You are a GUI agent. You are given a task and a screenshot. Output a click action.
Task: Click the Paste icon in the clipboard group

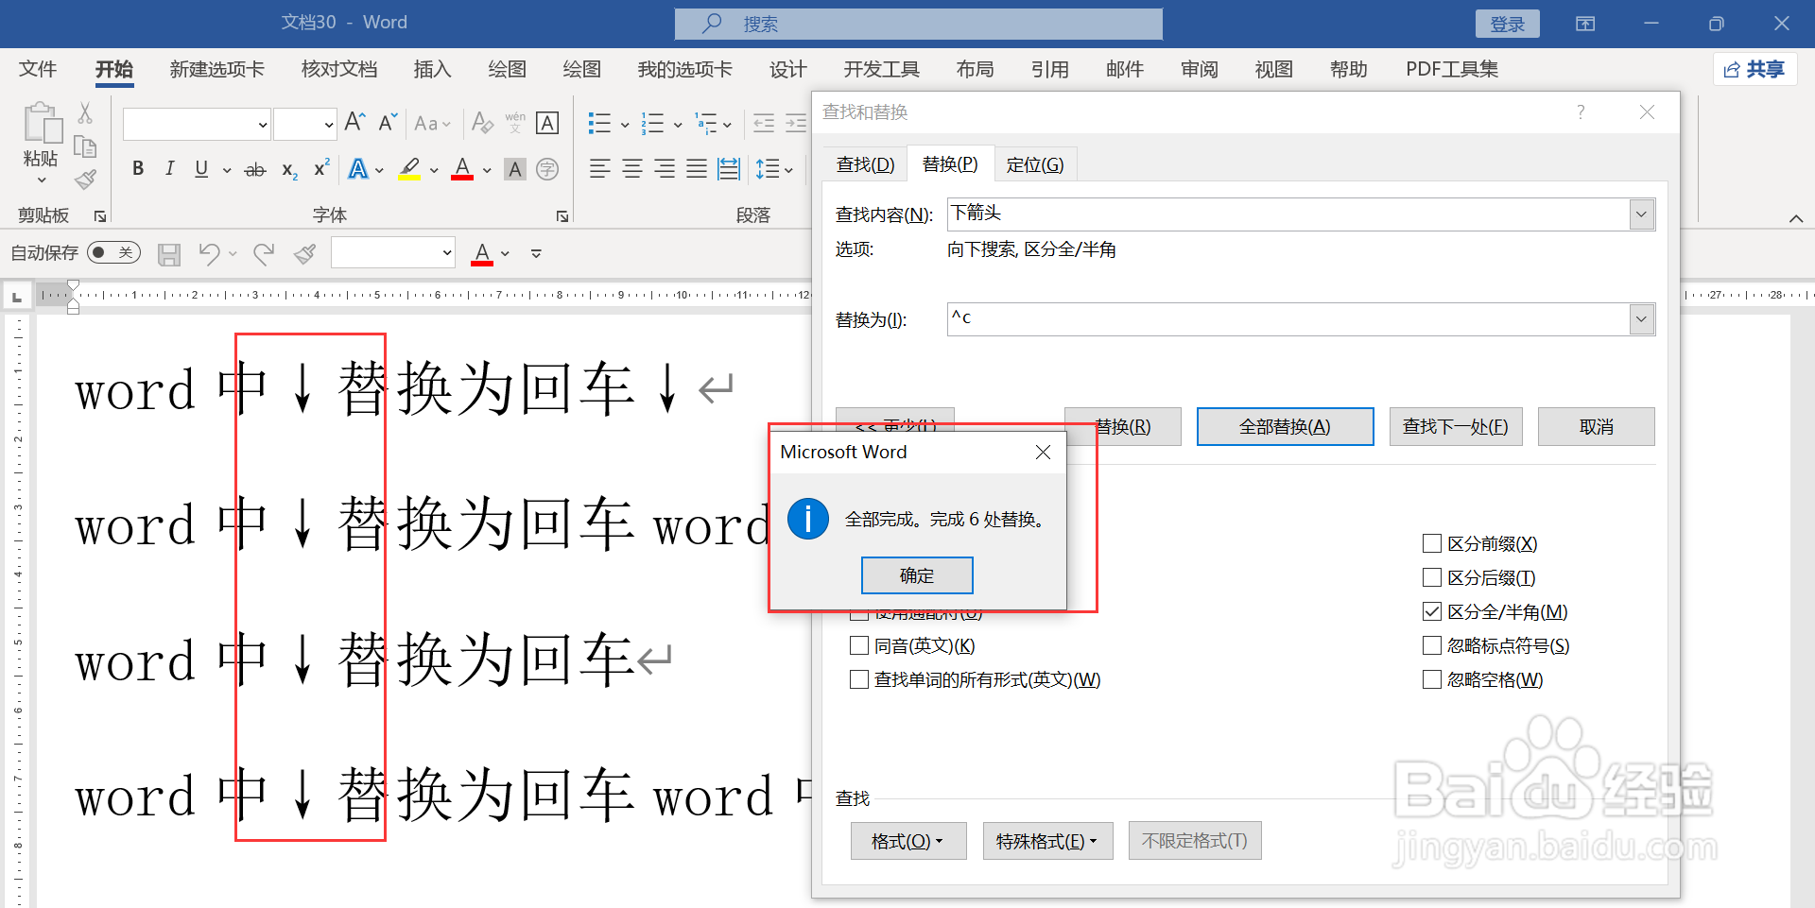[x=42, y=125]
